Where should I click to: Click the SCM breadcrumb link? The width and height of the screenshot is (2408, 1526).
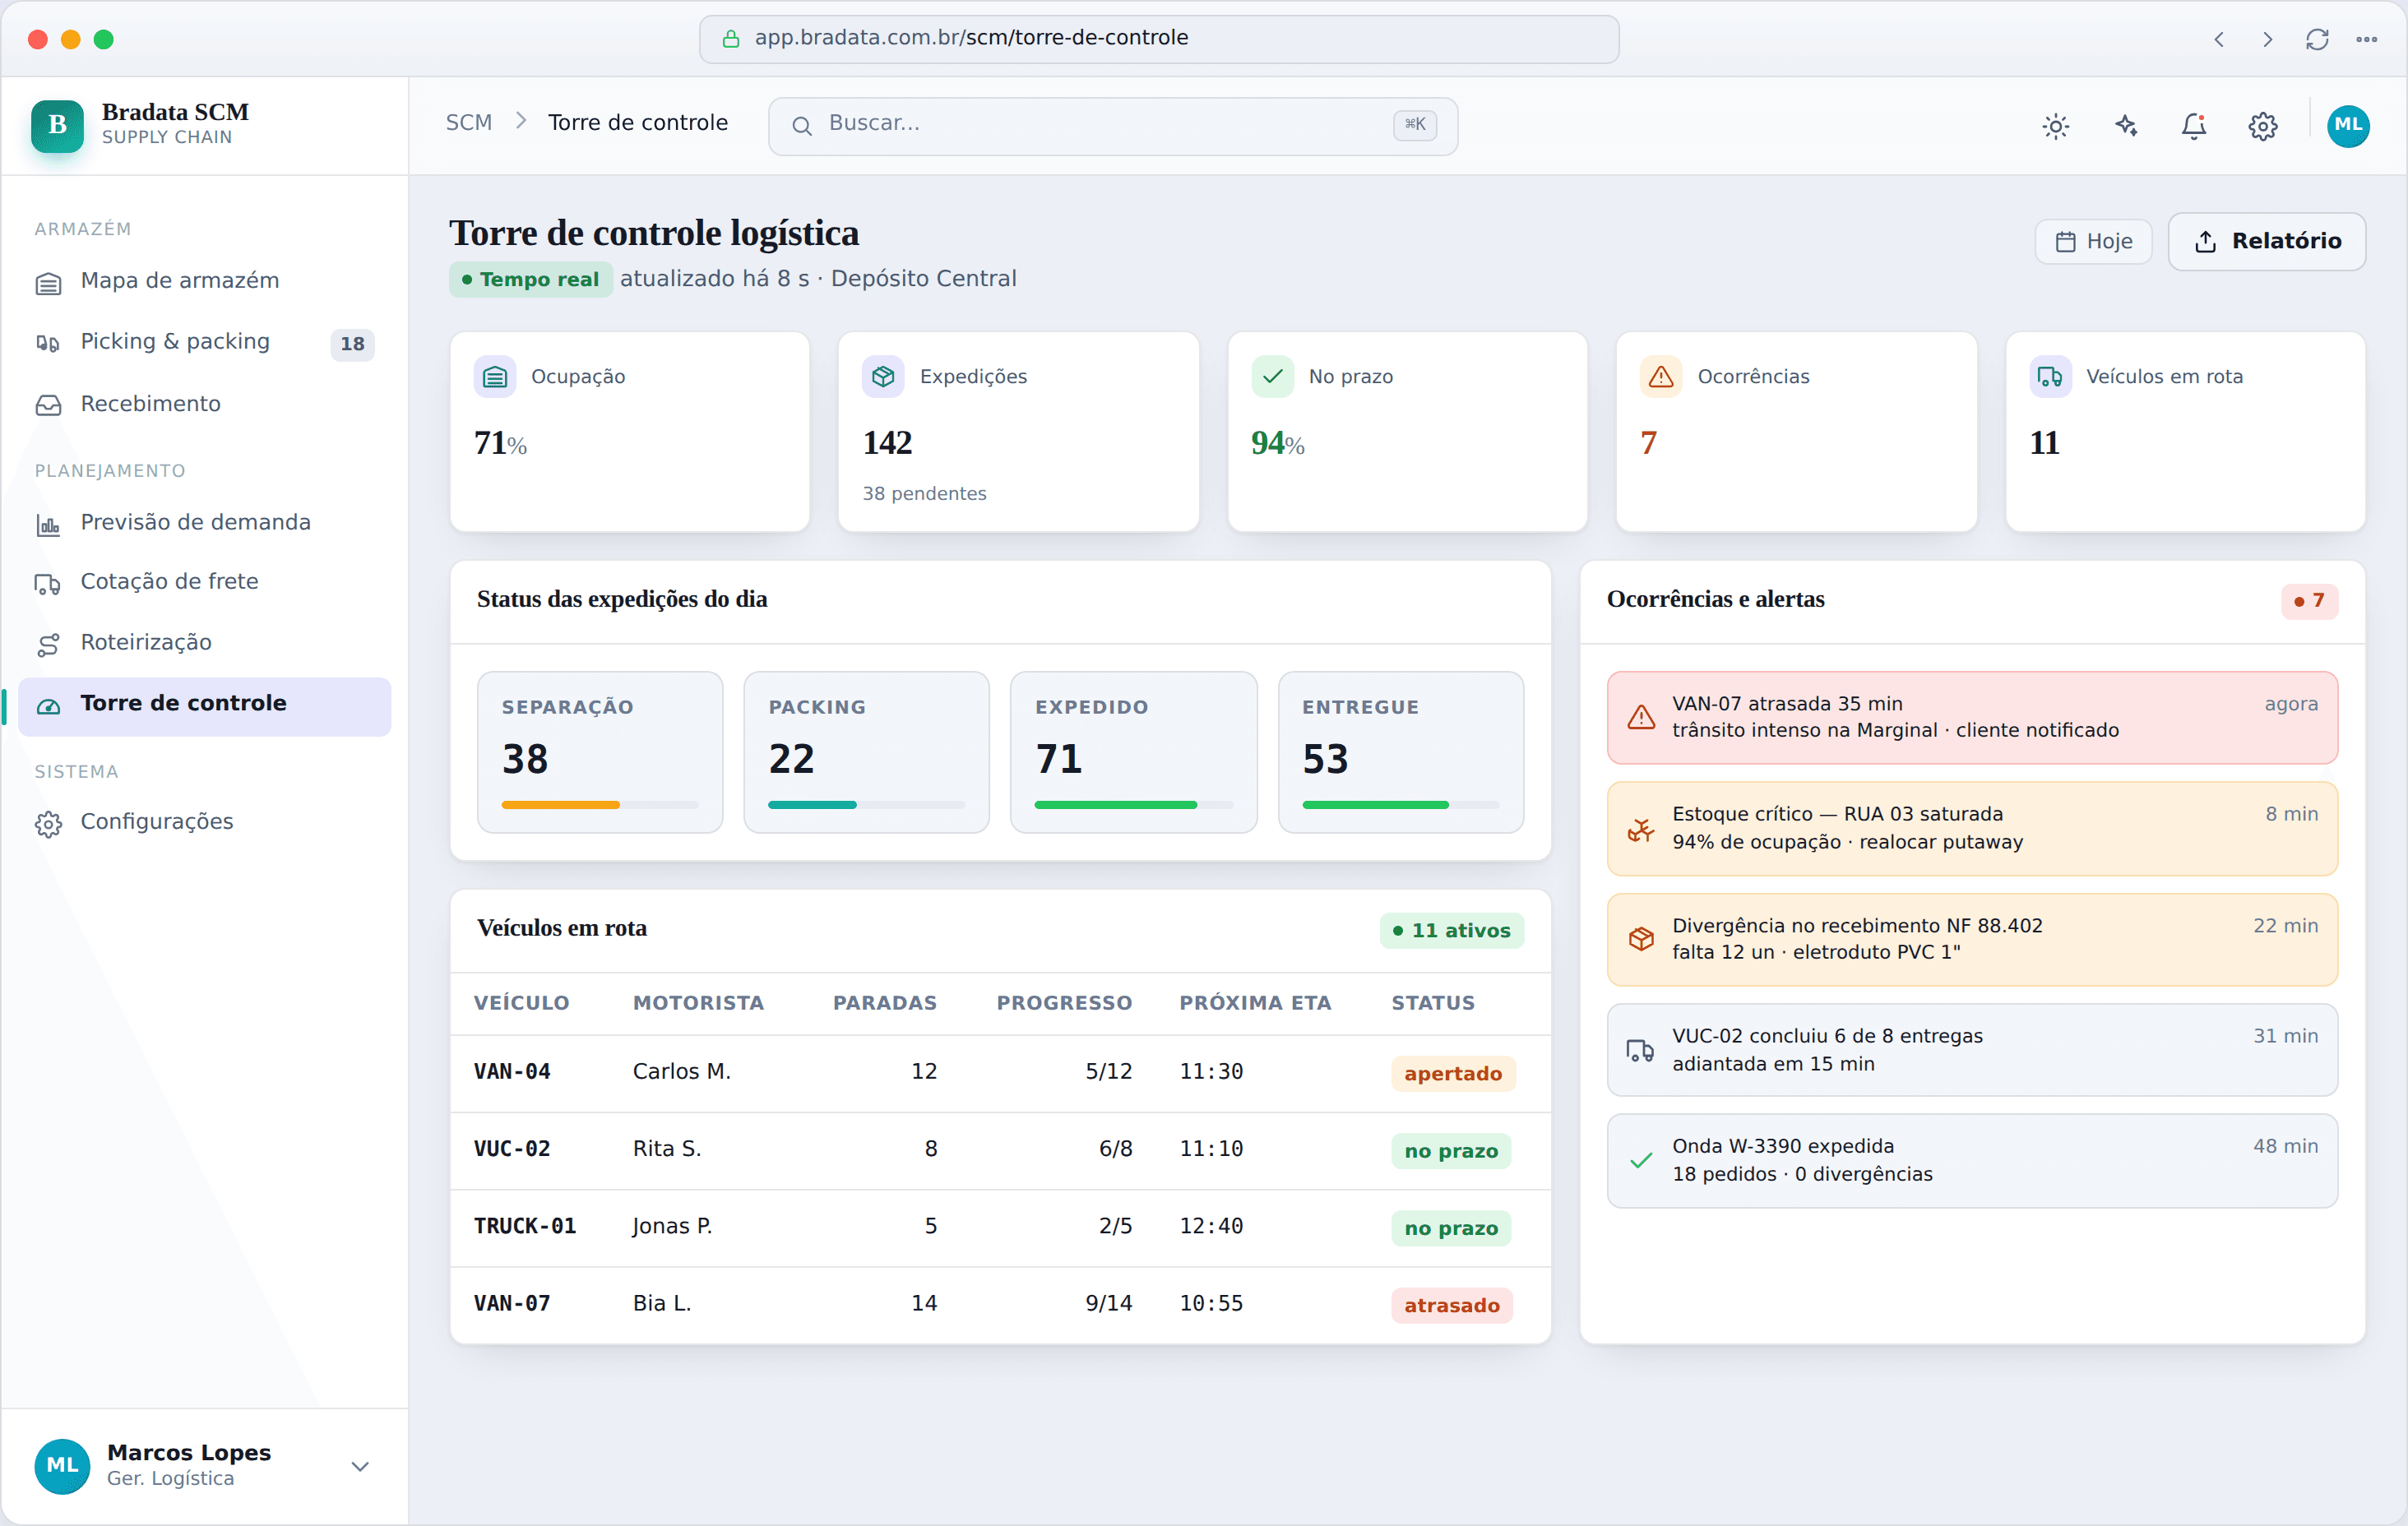(469, 122)
